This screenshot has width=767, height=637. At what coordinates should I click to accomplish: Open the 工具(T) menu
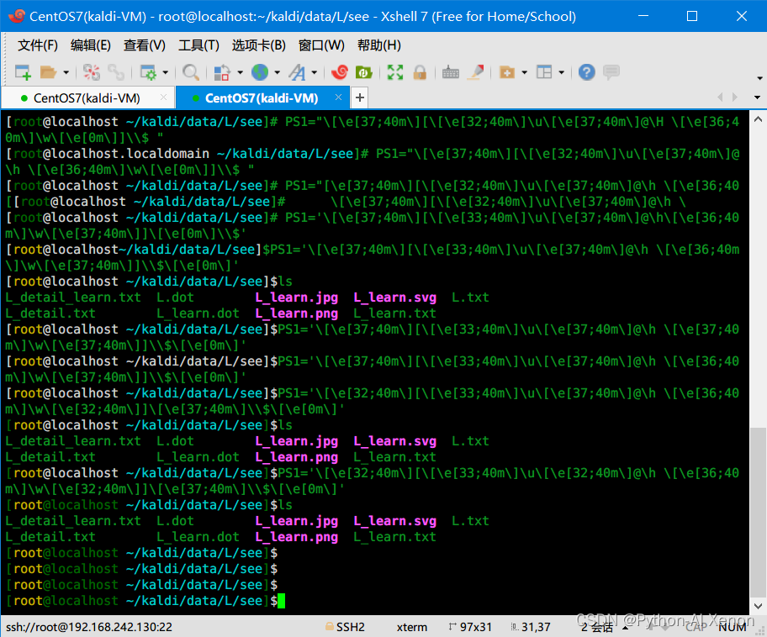coord(198,45)
